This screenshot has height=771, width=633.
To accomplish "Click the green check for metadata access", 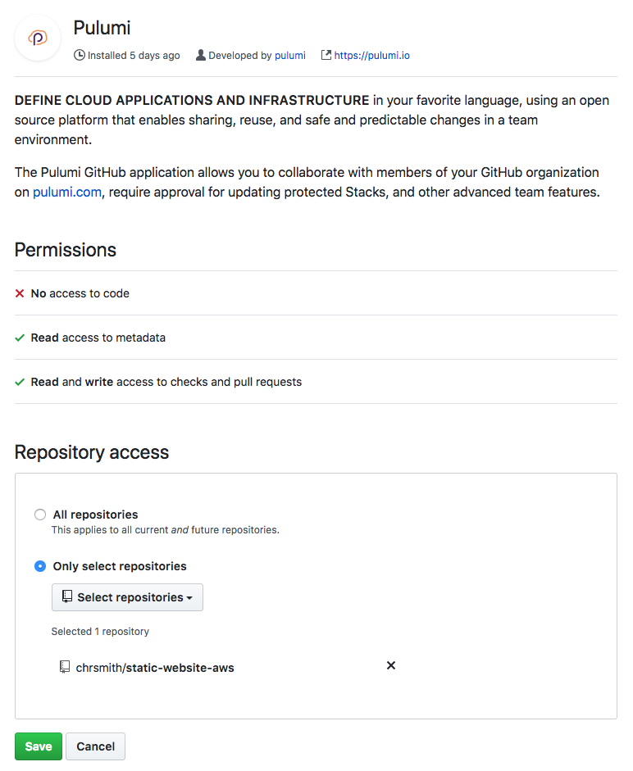I will [x=20, y=337].
